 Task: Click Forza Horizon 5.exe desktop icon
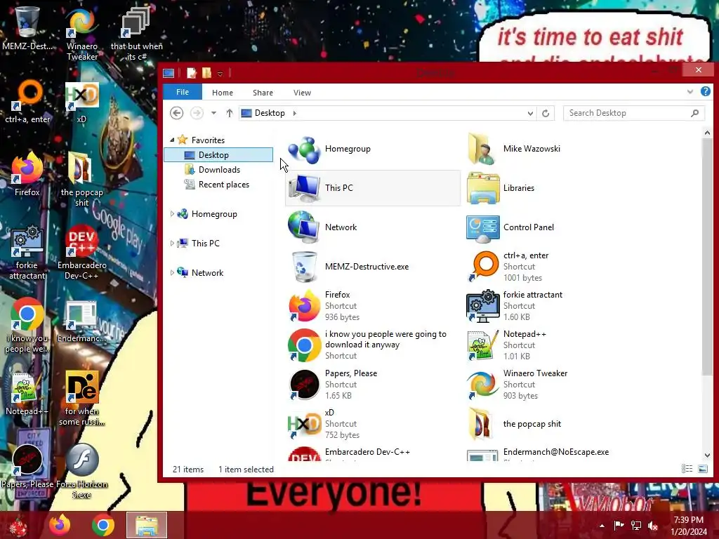click(x=81, y=471)
